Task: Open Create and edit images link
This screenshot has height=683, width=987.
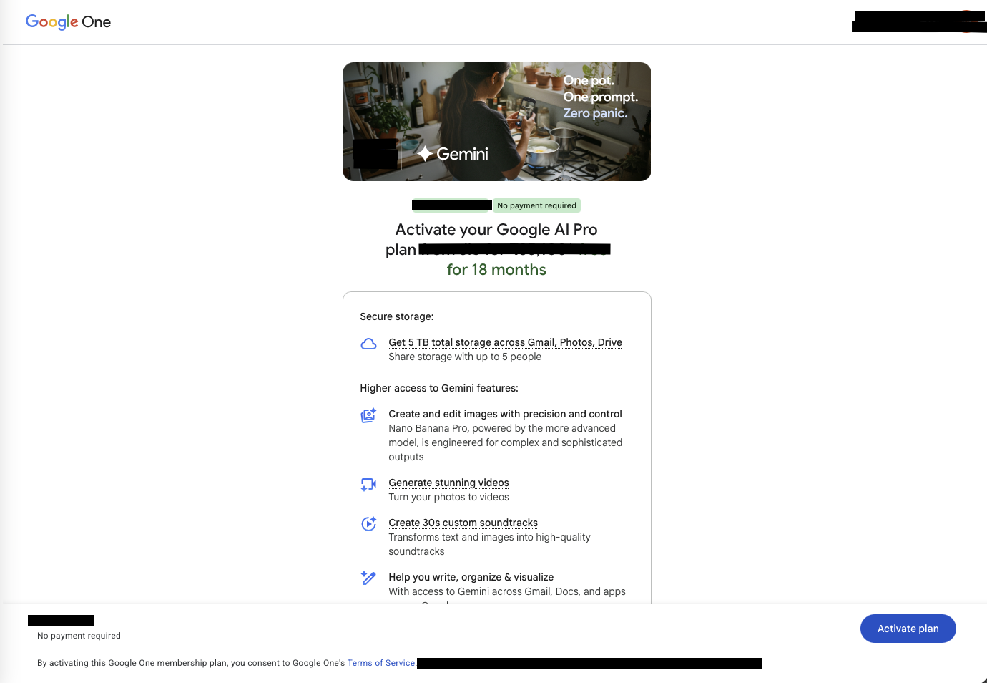Action: pyautogui.click(x=505, y=414)
